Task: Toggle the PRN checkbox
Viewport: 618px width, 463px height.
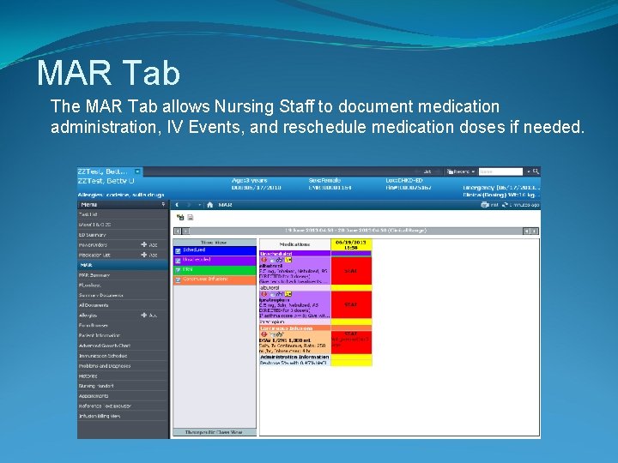Action: pyautogui.click(x=178, y=270)
